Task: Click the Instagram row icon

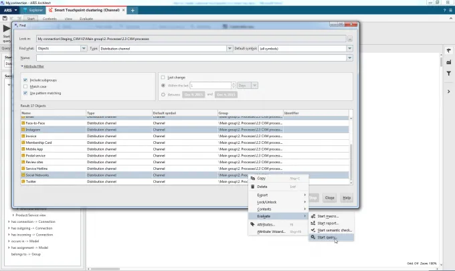Action: (x=23, y=130)
